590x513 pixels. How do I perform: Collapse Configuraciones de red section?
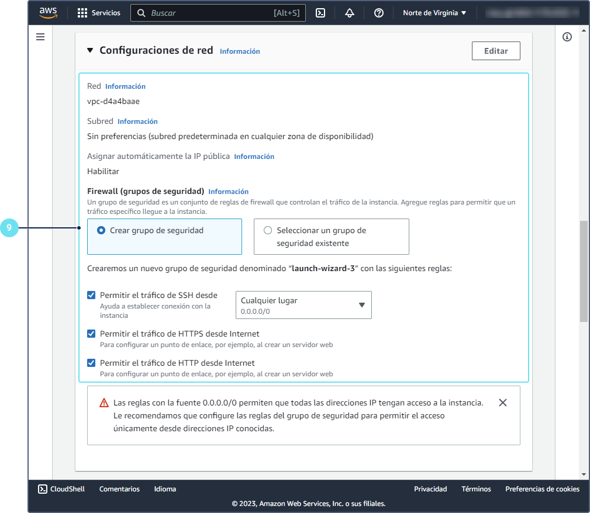point(90,50)
